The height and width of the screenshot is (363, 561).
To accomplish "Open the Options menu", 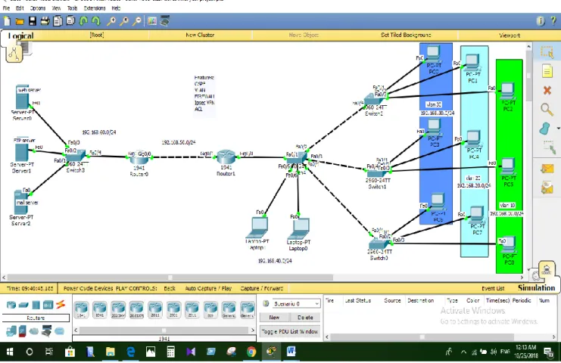I will tap(38, 8).
